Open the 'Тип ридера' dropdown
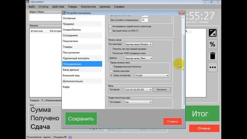The height and width of the screenshot is (139, 247). pos(138,102)
